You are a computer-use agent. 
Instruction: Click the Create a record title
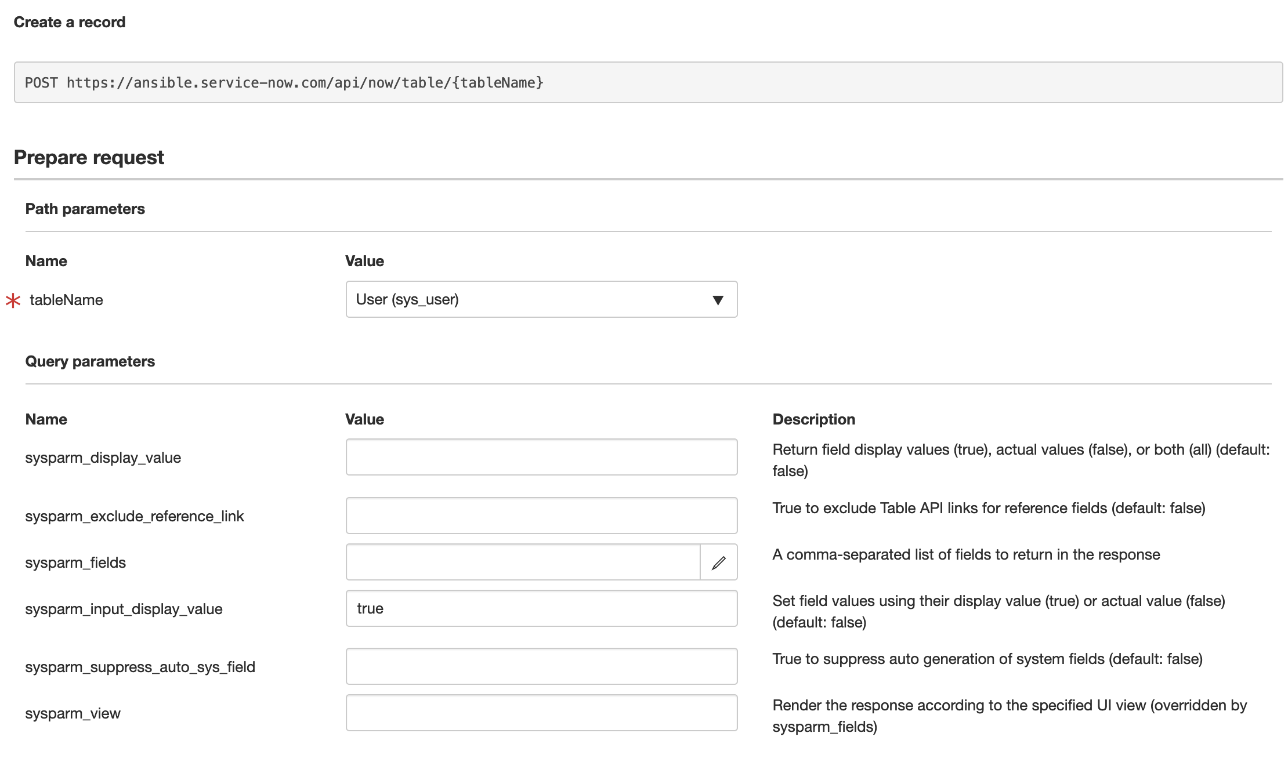pos(69,22)
